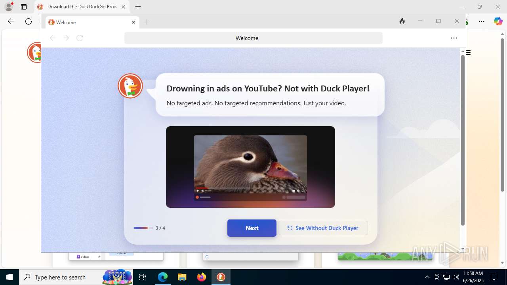Open Microsoft Edge from the taskbar
Viewport: 507px width, 285px height.
pyautogui.click(x=163, y=277)
